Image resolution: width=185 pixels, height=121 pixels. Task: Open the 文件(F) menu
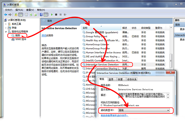9,10
